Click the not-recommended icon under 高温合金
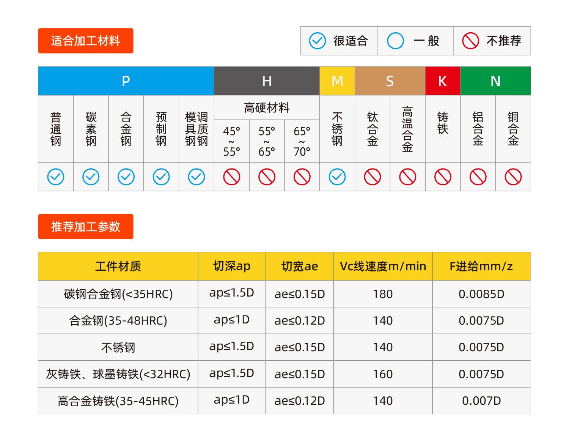Screen dimensions: 569x448 [x=408, y=177]
